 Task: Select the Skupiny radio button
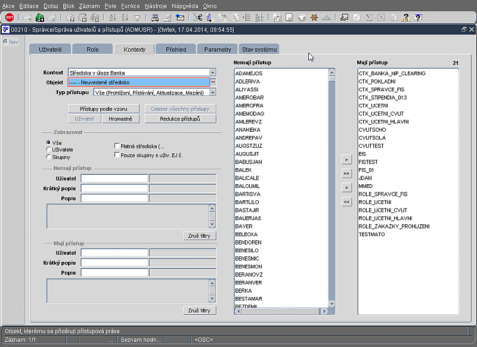point(49,157)
